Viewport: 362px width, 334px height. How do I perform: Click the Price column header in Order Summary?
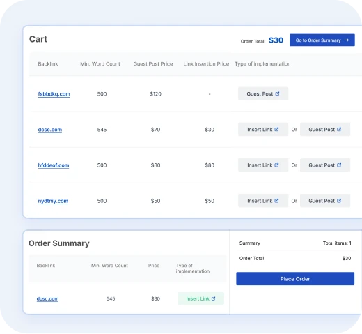(154, 266)
